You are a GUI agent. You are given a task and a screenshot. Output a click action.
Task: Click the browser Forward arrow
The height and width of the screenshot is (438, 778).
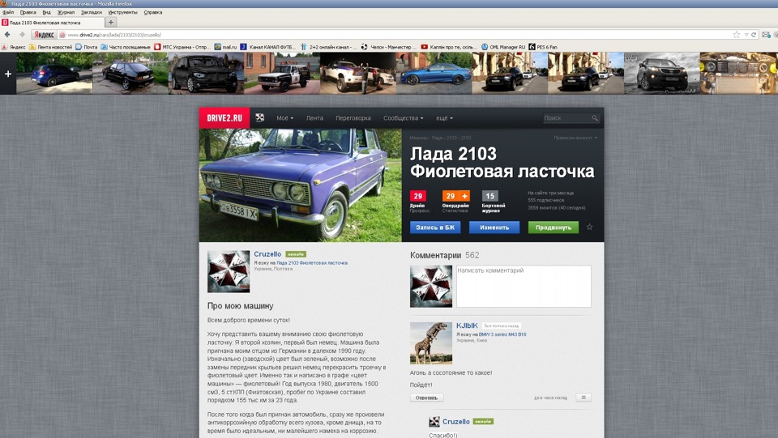(x=22, y=35)
